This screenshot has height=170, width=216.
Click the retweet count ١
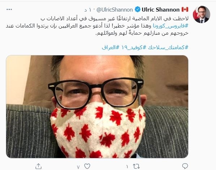[x=127, y=167]
